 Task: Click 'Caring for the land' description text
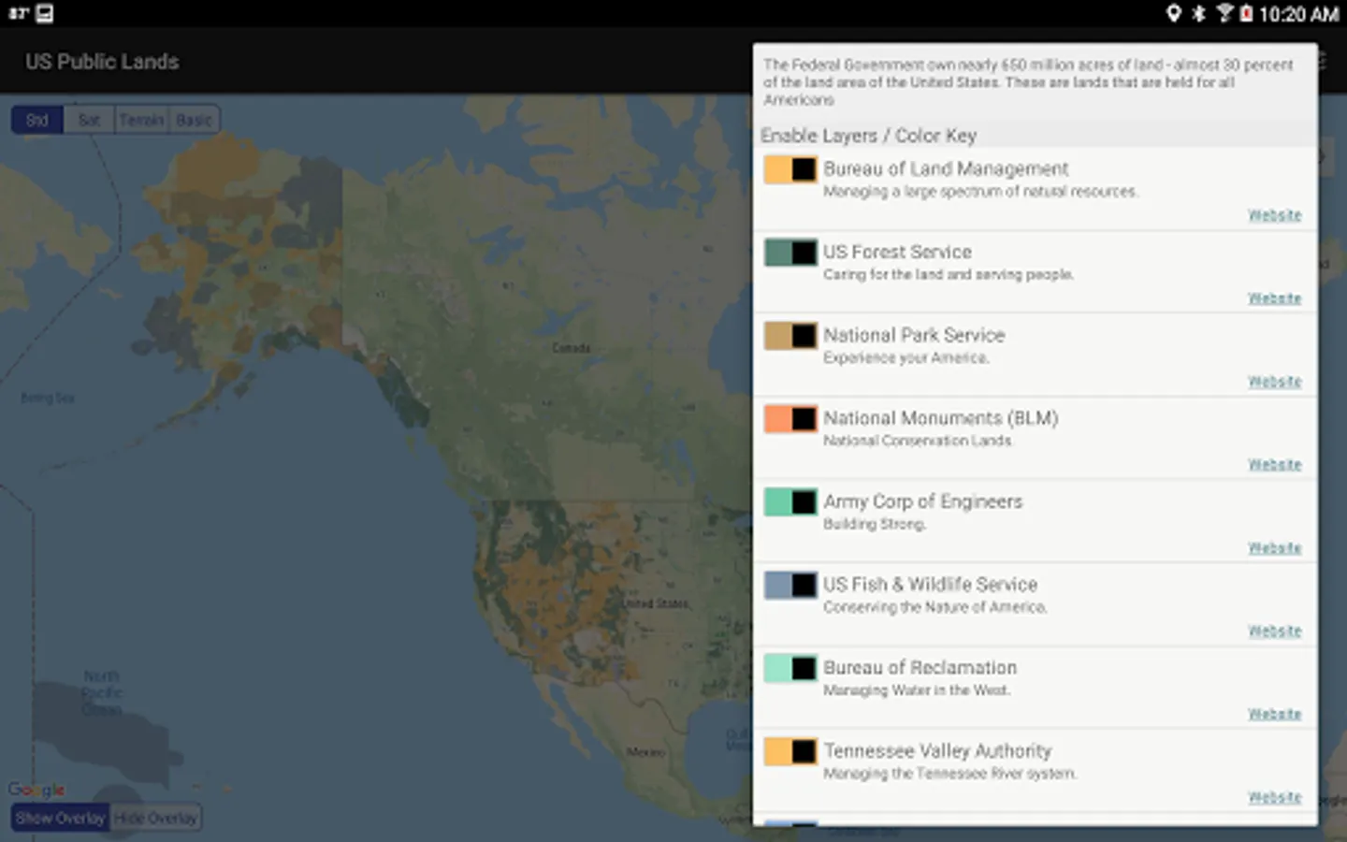pos(949,275)
